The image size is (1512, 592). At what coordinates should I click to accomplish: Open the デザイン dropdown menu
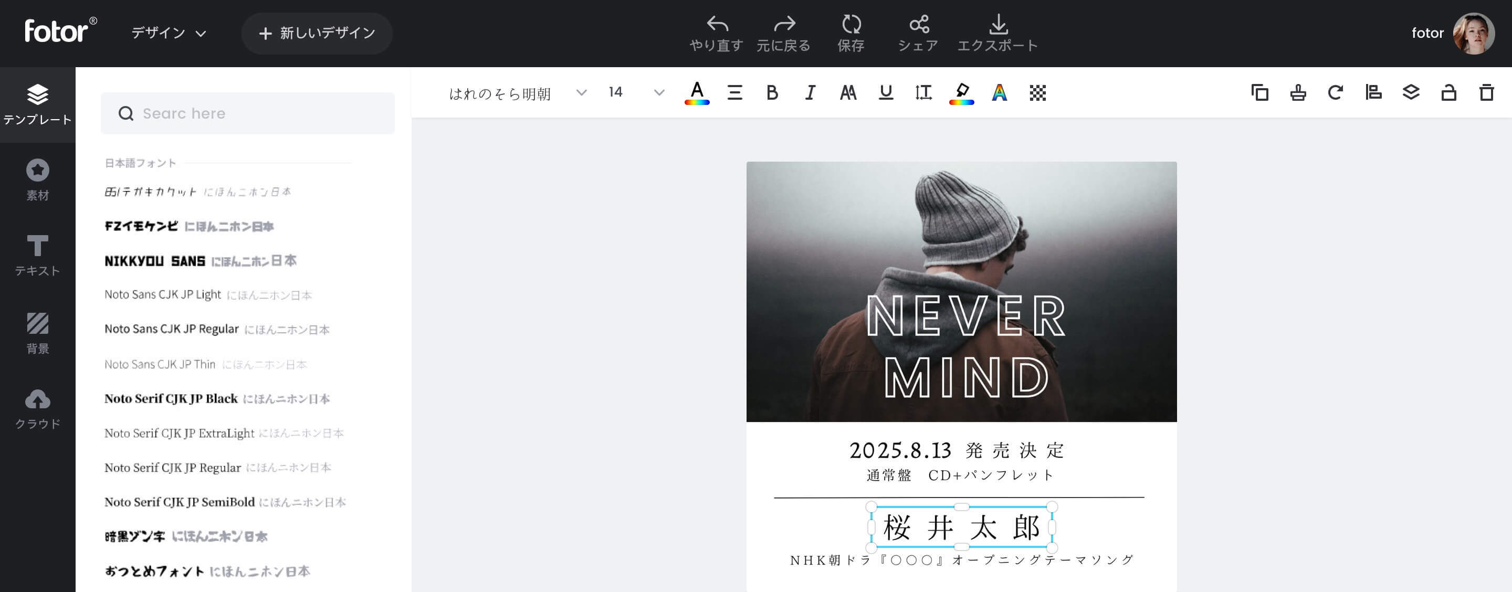coord(169,33)
